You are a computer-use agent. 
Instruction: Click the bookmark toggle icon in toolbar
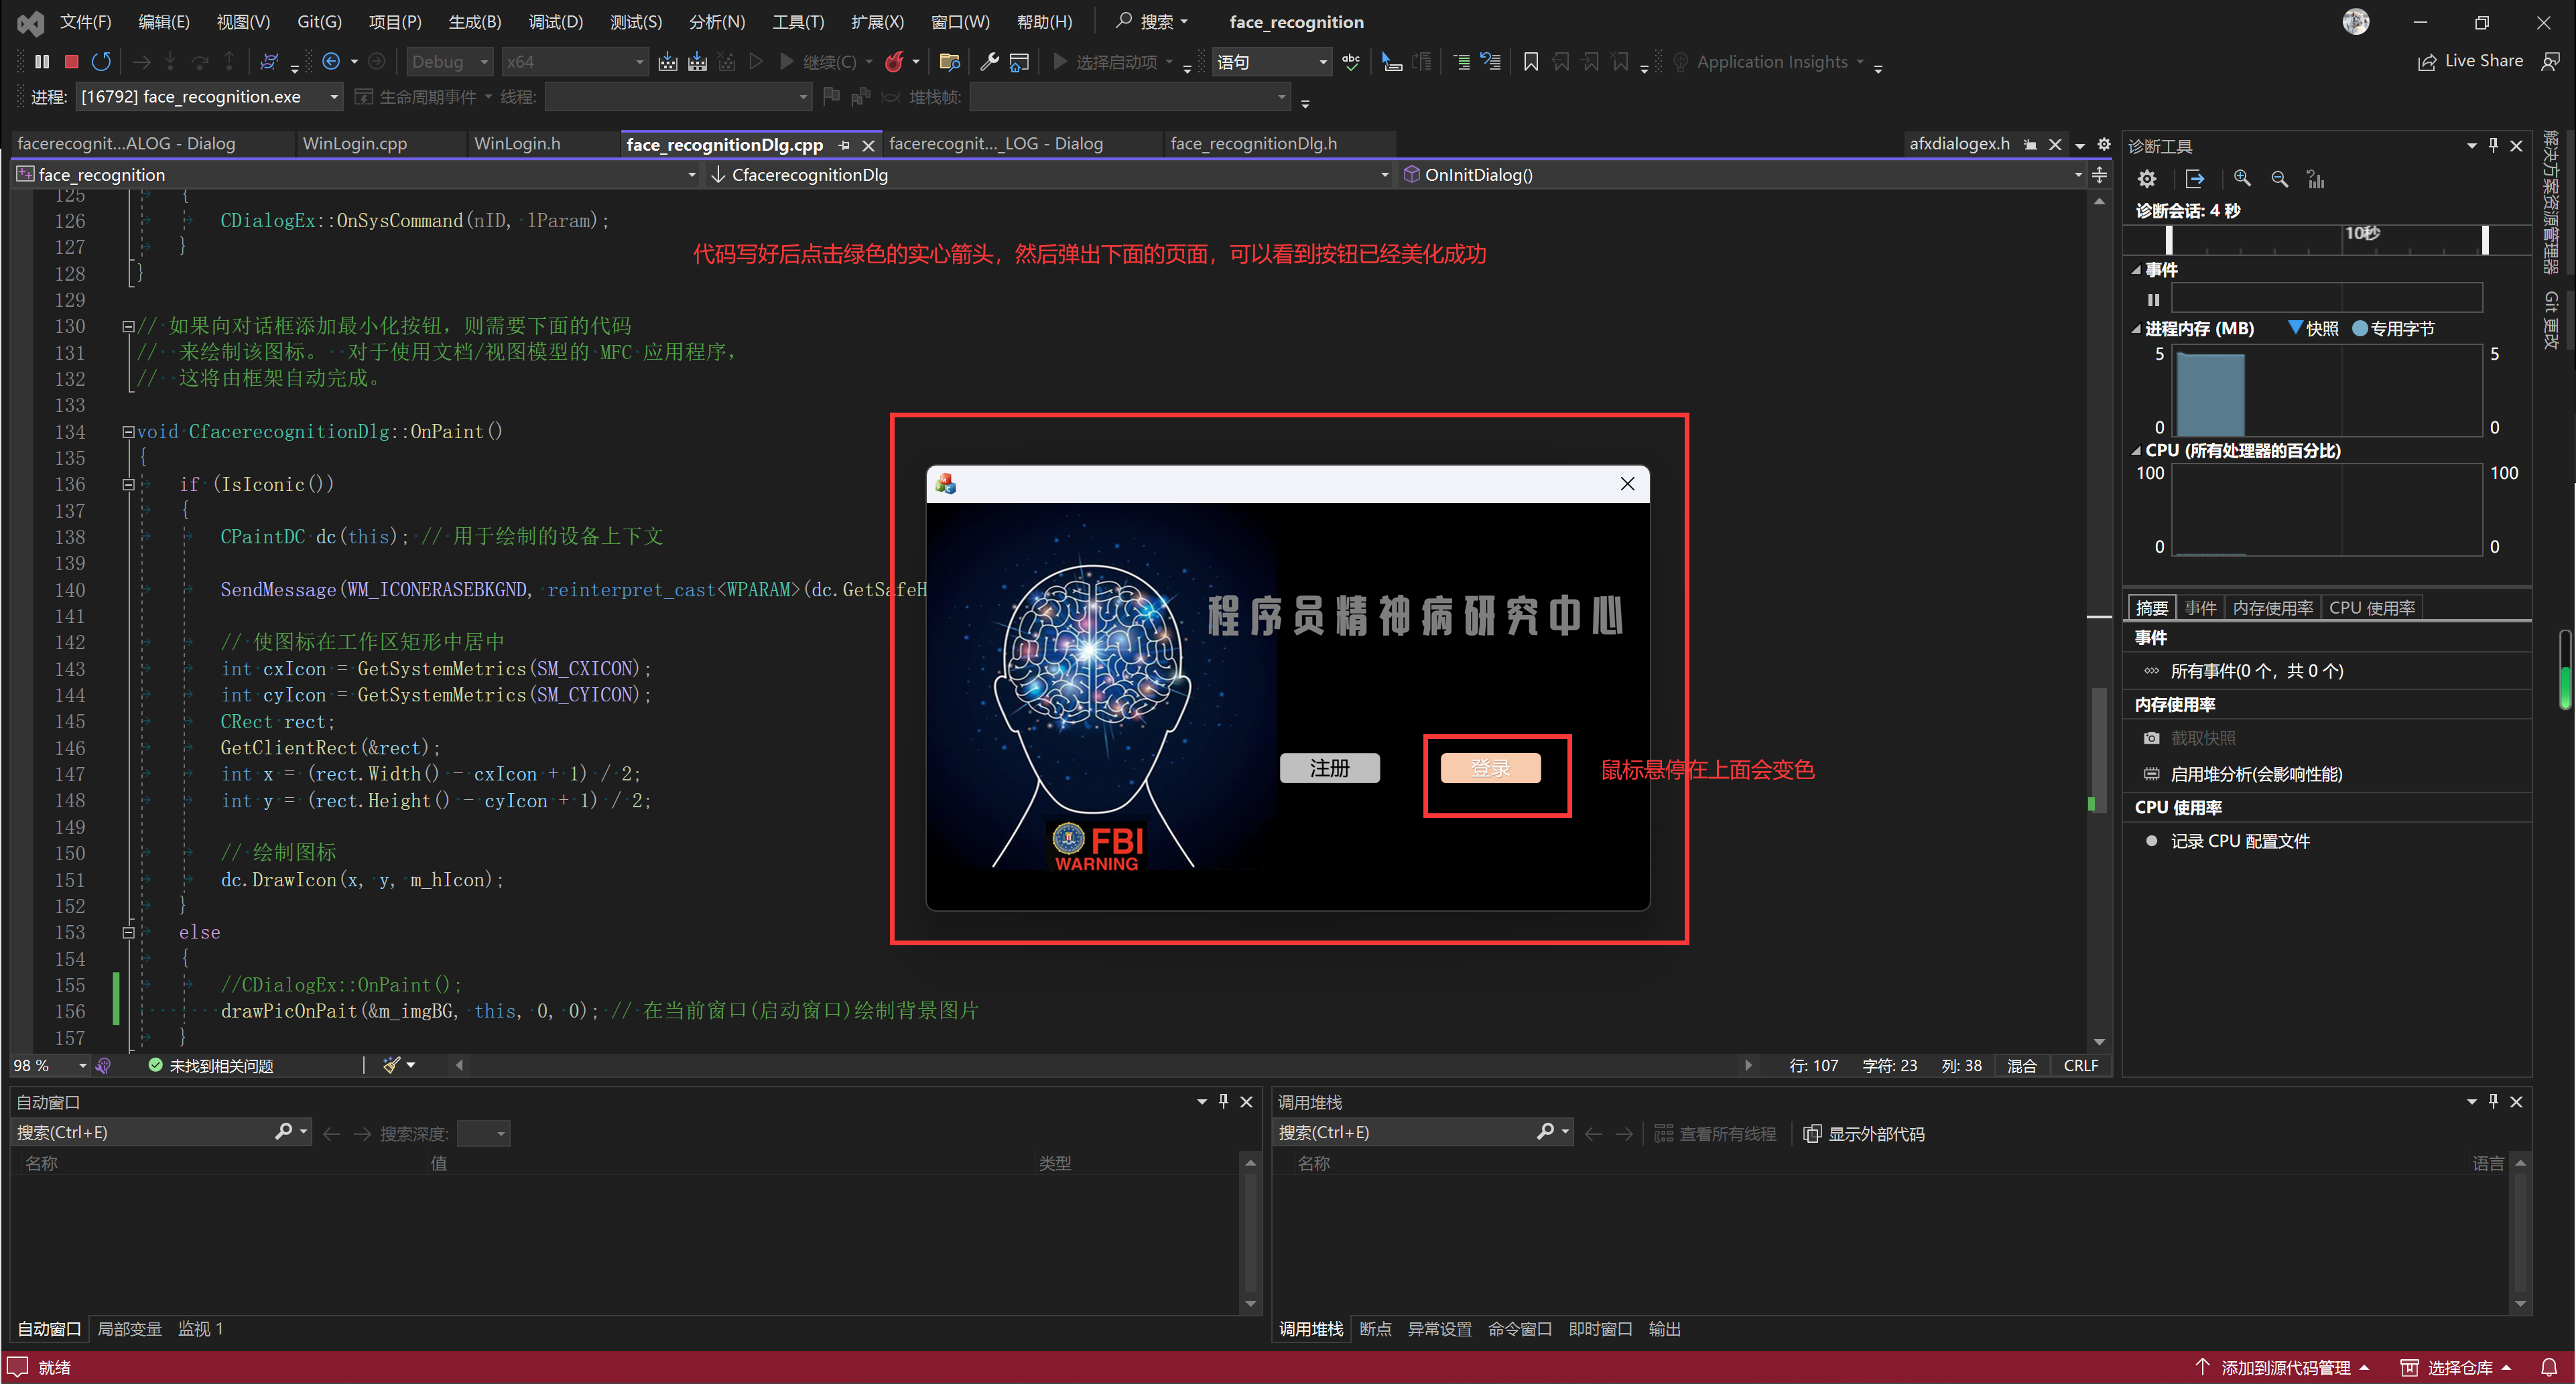point(1530,62)
